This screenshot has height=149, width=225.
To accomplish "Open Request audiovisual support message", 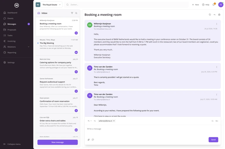I will pos(57,85).
